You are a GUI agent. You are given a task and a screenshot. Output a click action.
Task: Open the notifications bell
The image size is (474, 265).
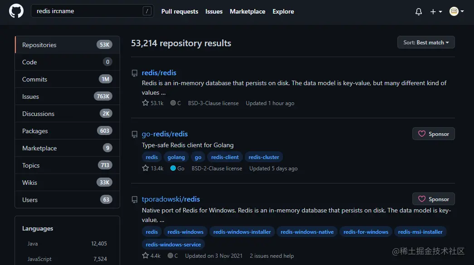tap(419, 11)
